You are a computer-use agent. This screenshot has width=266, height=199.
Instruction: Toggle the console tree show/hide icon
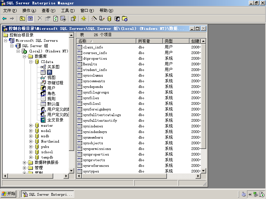(x=30, y=19)
